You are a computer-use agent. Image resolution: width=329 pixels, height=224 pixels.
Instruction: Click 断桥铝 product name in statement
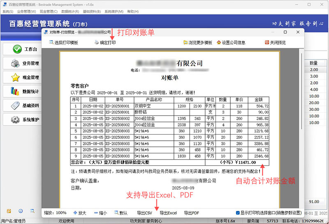tap(141, 112)
